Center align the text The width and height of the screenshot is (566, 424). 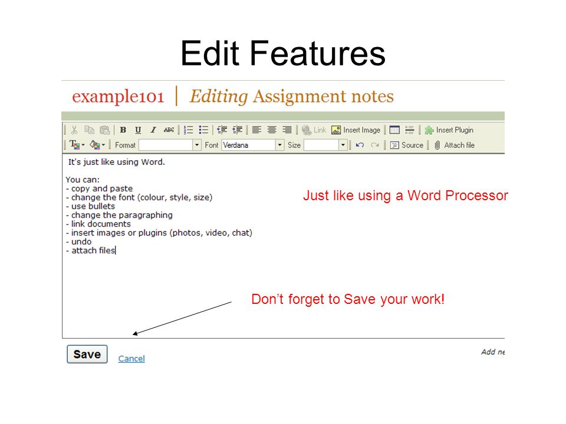tap(272, 130)
